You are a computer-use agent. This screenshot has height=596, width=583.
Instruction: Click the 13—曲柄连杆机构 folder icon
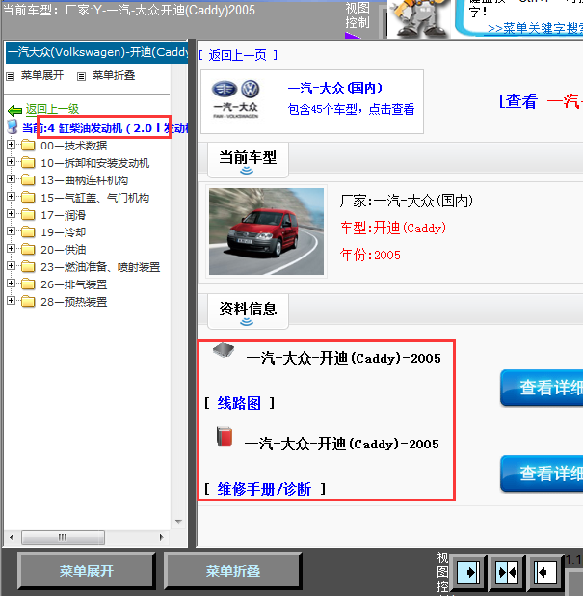click(x=28, y=180)
